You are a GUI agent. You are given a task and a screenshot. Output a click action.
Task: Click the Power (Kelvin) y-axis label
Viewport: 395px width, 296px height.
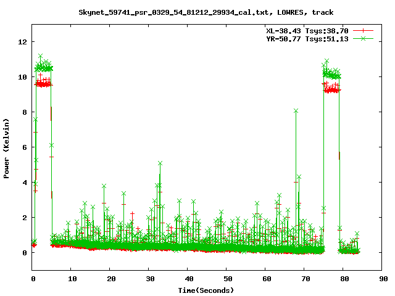click(x=6, y=149)
